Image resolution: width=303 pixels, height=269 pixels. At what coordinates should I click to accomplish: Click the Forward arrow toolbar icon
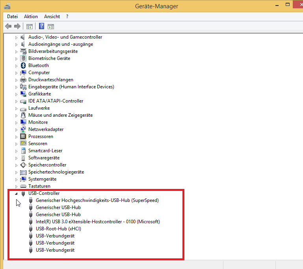[x=17, y=26]
